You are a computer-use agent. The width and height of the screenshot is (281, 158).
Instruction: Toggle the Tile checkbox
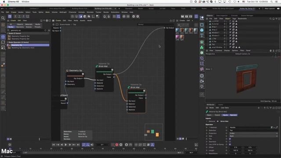pyautogui.click(x=230, y=139)
